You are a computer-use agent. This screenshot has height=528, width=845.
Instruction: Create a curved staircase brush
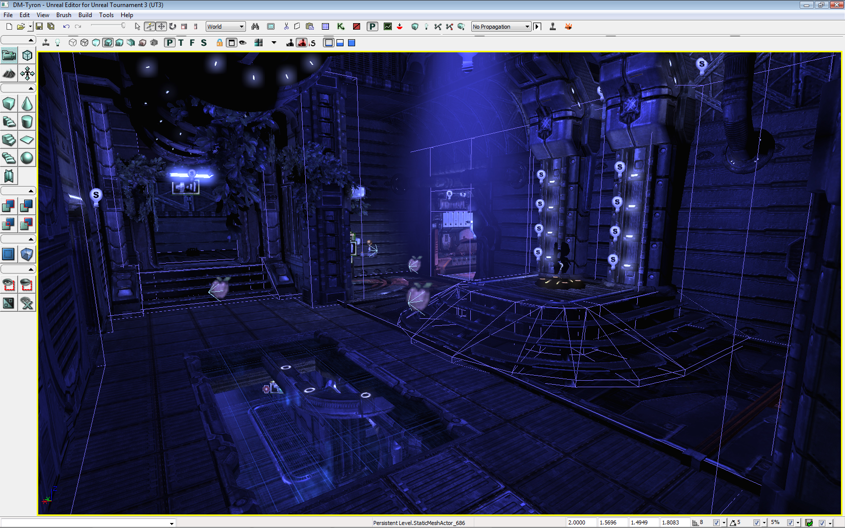tap(9, 122)
